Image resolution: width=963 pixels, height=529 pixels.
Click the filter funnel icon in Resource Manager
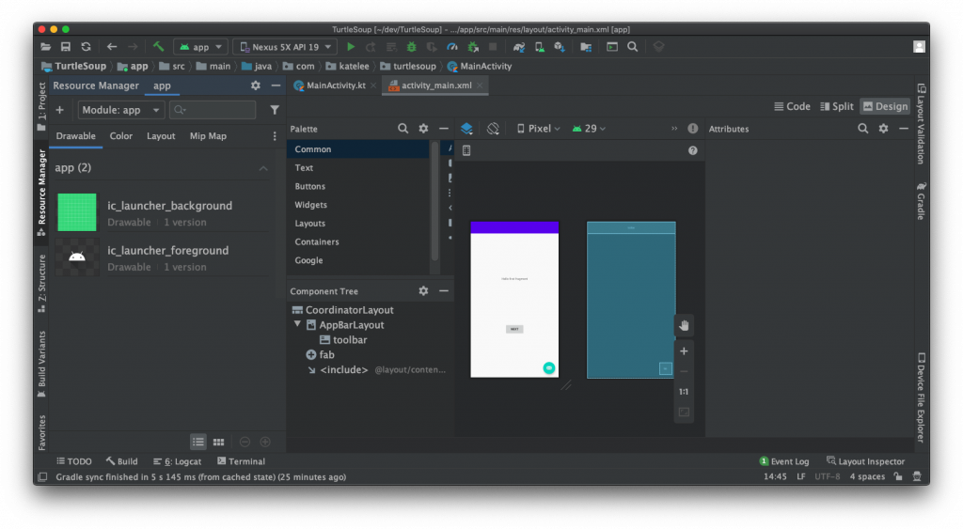pyautogui.click(x=275, y=110)
